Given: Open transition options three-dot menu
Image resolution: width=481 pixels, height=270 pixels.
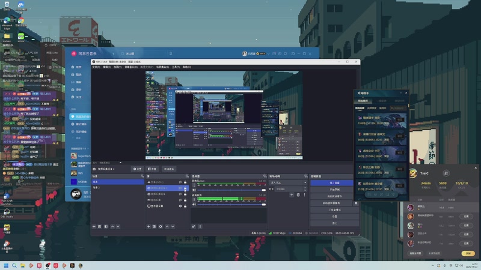Looking at the screenshot, I should (304, 194).
